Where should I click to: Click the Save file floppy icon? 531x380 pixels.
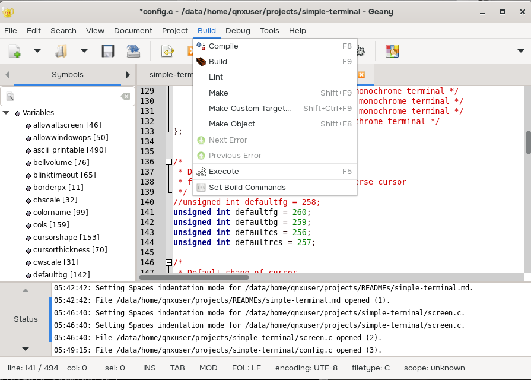pyautogui.click(x=108, y=52)
